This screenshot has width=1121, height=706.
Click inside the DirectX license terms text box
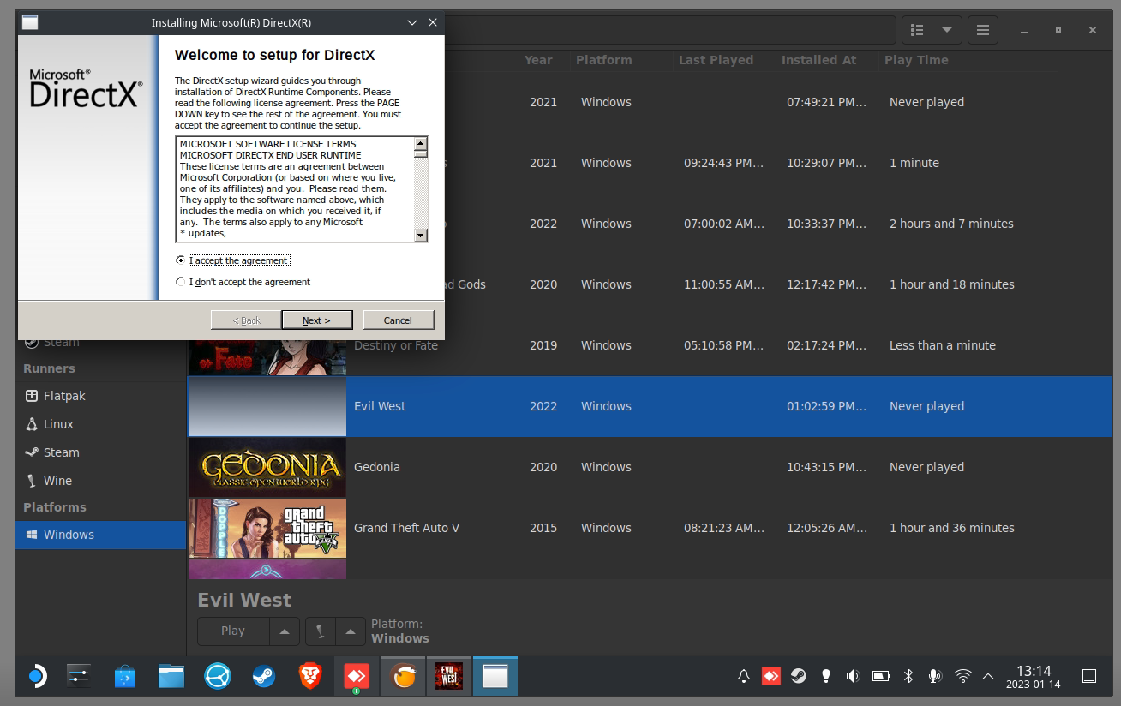click(295, 189)
